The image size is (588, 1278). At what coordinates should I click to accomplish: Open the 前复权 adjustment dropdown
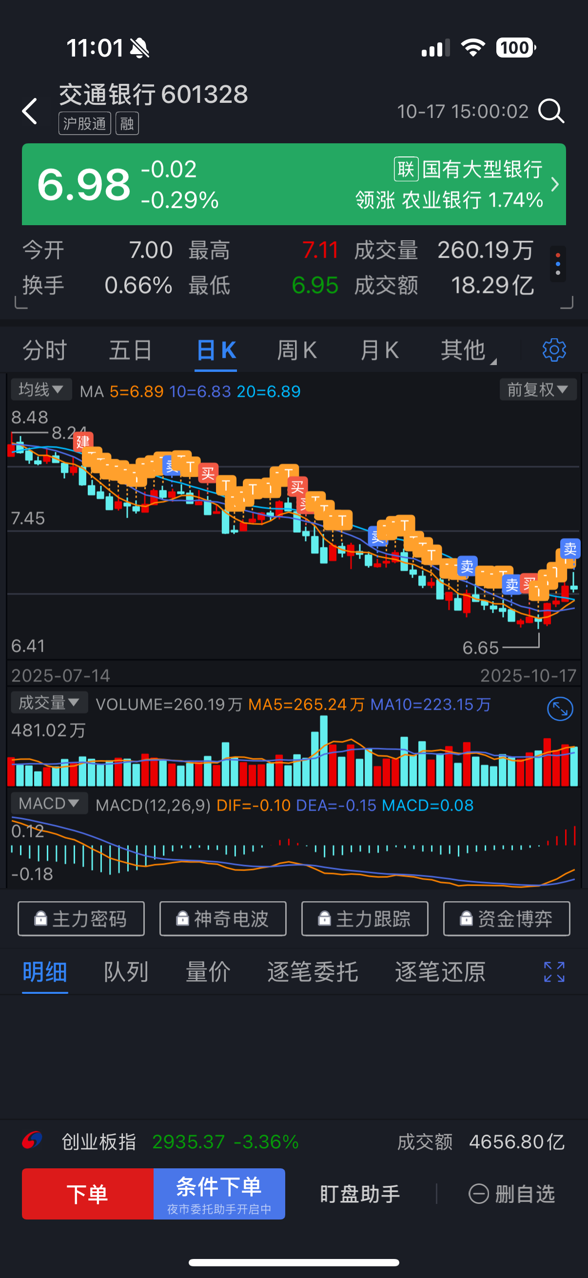coord(538,389)
